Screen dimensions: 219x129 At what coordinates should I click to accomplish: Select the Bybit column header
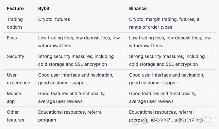[44, 8]
